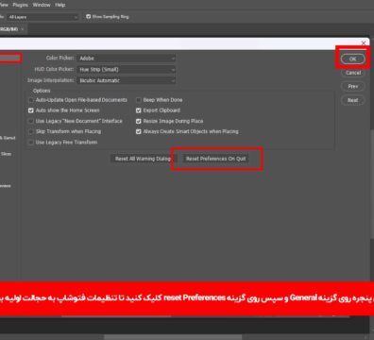This screenshot has height=340, width=374.
Task: Toggle Show Sampling Ring checkbox
Action: coord(89,16)
